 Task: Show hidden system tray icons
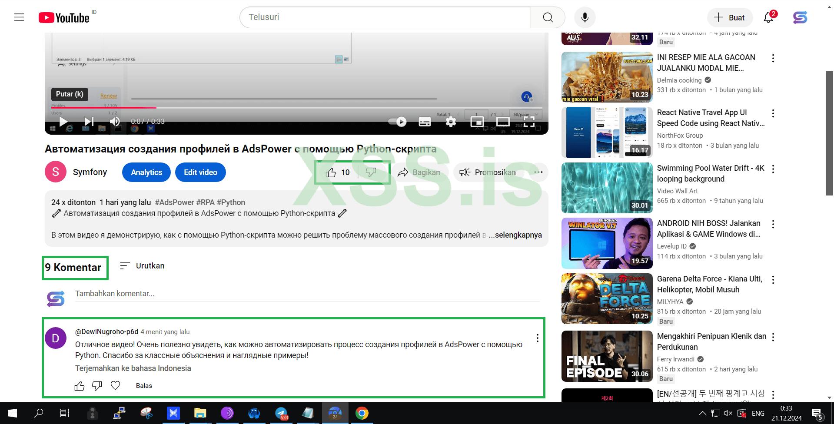point(702,413)
